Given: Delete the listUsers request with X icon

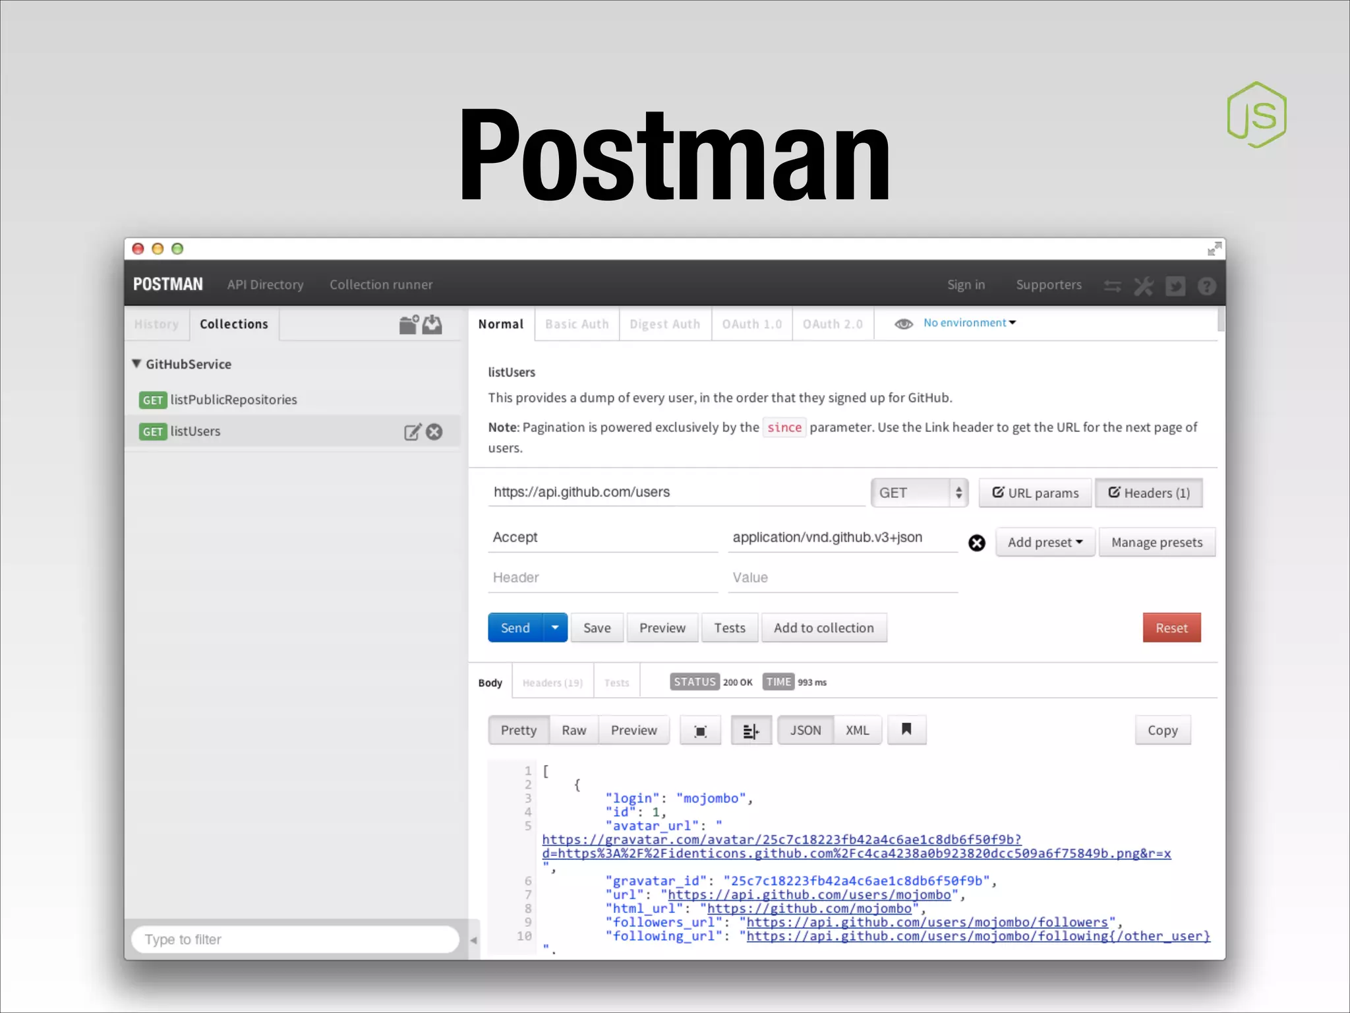Looking at the screenshot, I should (434, 432).
